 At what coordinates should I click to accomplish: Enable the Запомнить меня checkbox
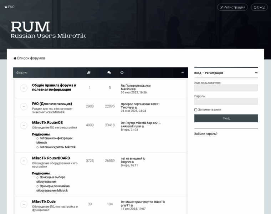point(196,110)
